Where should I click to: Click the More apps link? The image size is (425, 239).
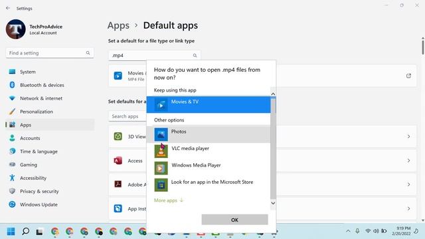pos(169,200)
